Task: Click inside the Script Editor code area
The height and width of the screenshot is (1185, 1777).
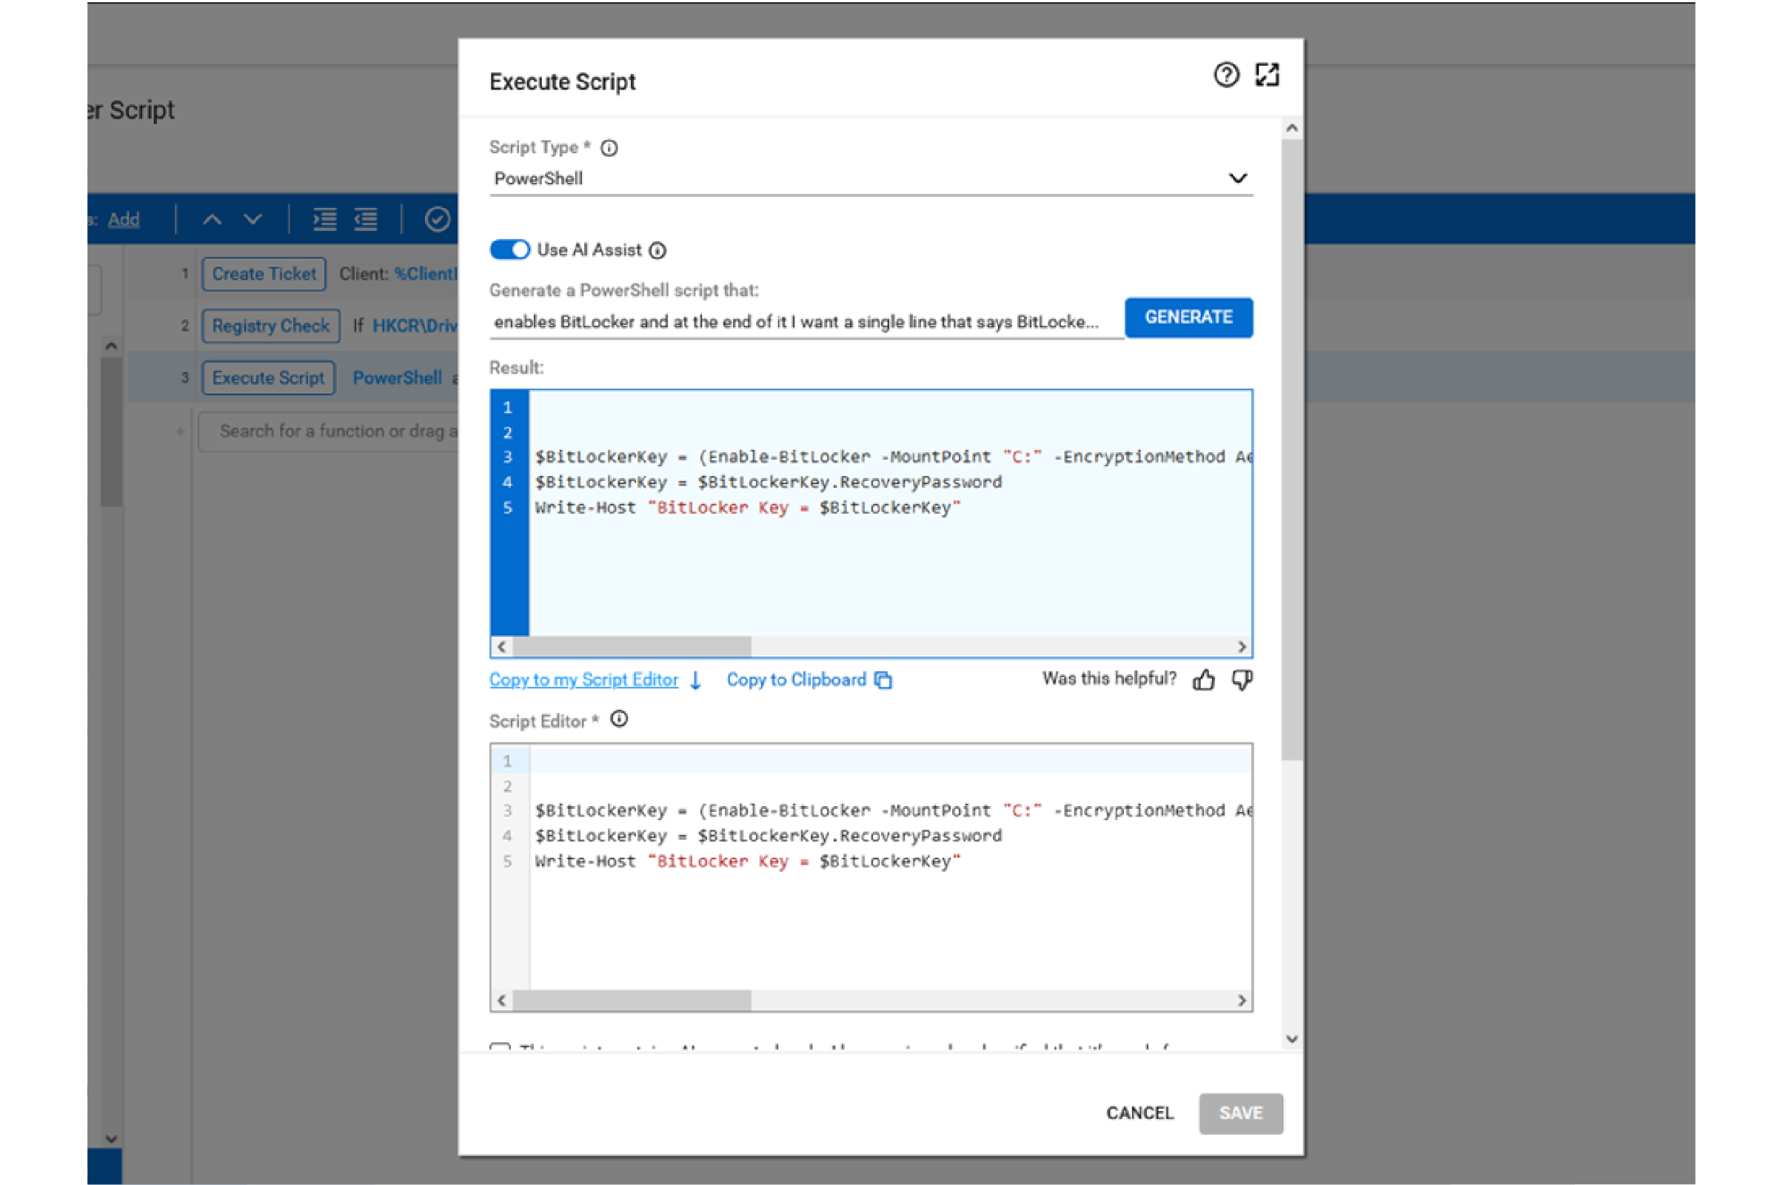Action: (890, 867)
